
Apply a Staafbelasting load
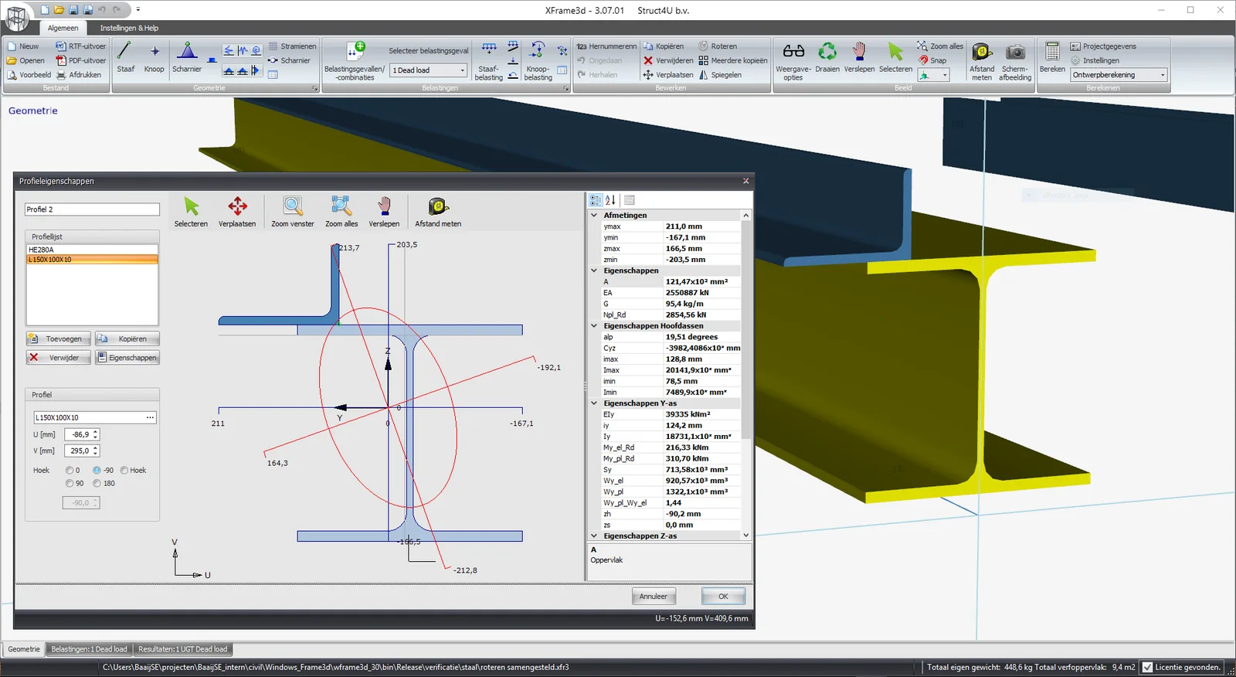[x=489, y=60]
